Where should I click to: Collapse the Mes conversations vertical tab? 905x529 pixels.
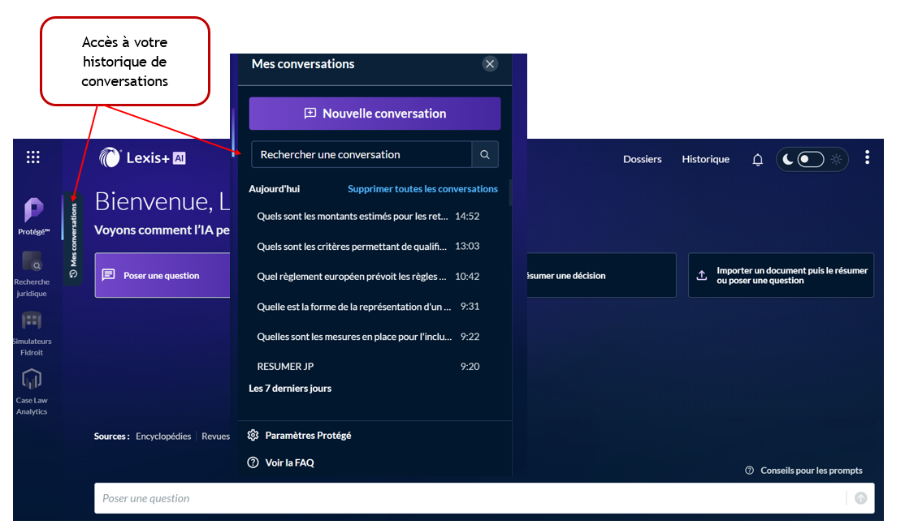73,239
